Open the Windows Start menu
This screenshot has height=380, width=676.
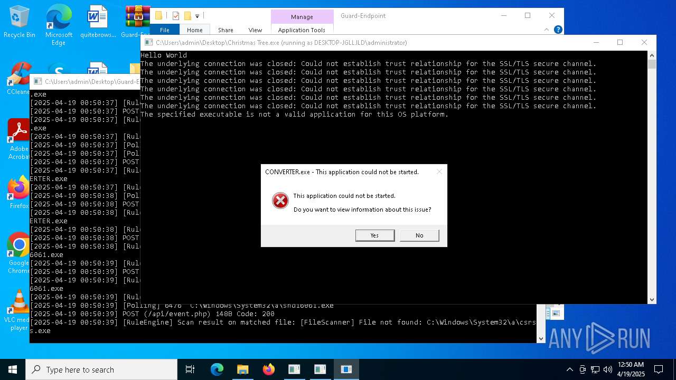(13, 369)
